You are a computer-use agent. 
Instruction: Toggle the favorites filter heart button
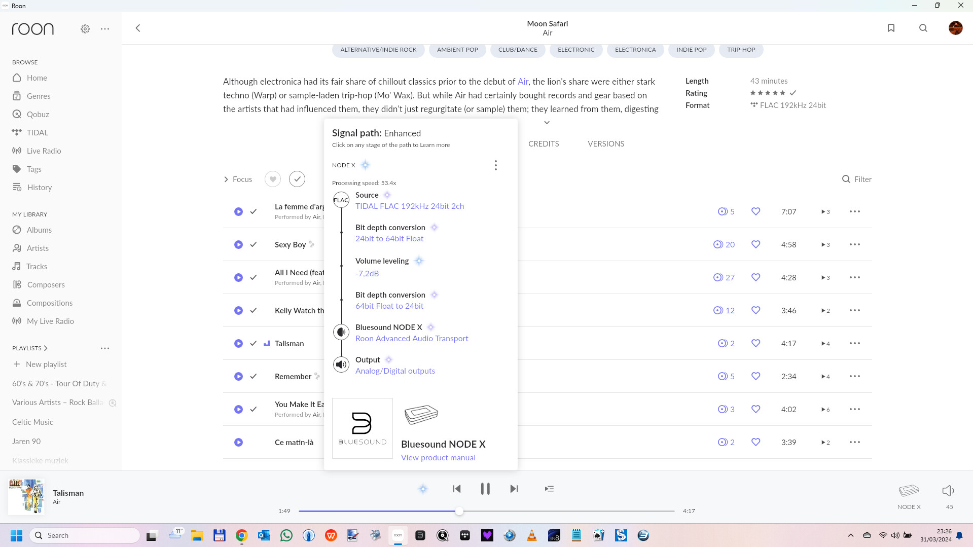tap(273, 179)
